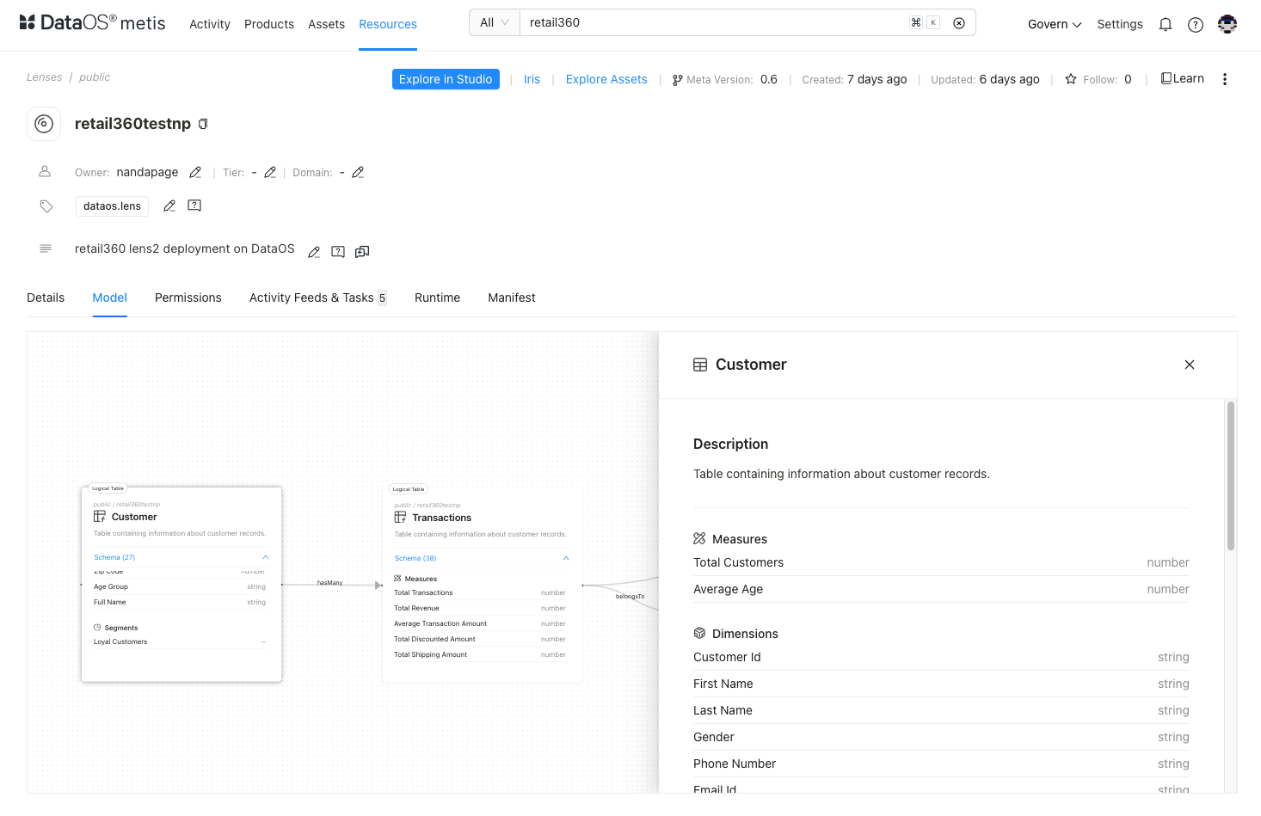
Task: Edit the Domain value
Action: tap(358, 172)
